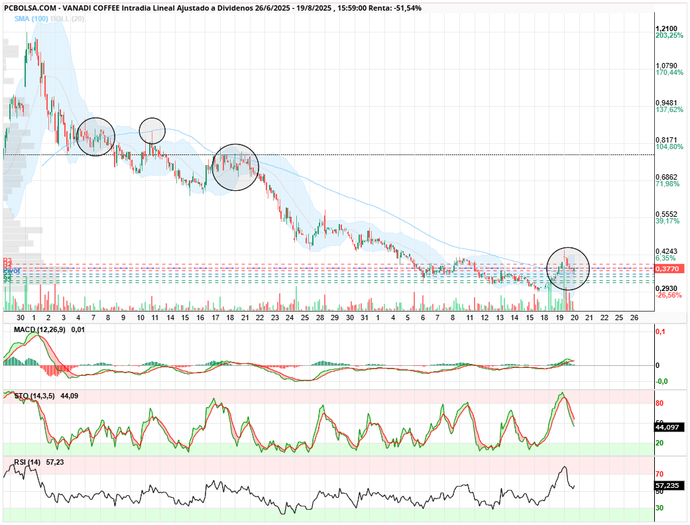
Task: Select the MACD (12,26,9) panel label
Action: [40, 329]
